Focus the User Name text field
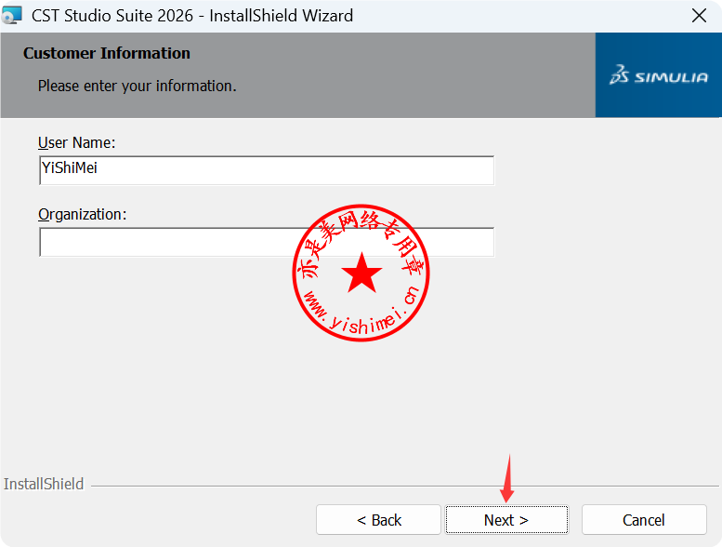 pos(266,169)
